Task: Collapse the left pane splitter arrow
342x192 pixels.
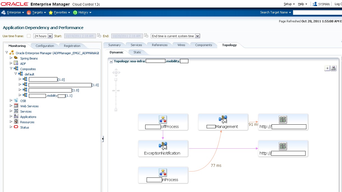Action: click(x=103, y=139)
